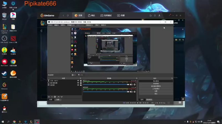Open the 视图(V) menu in OBS
The width and height of the screenshot is (222, 124).
pos(63,25)
